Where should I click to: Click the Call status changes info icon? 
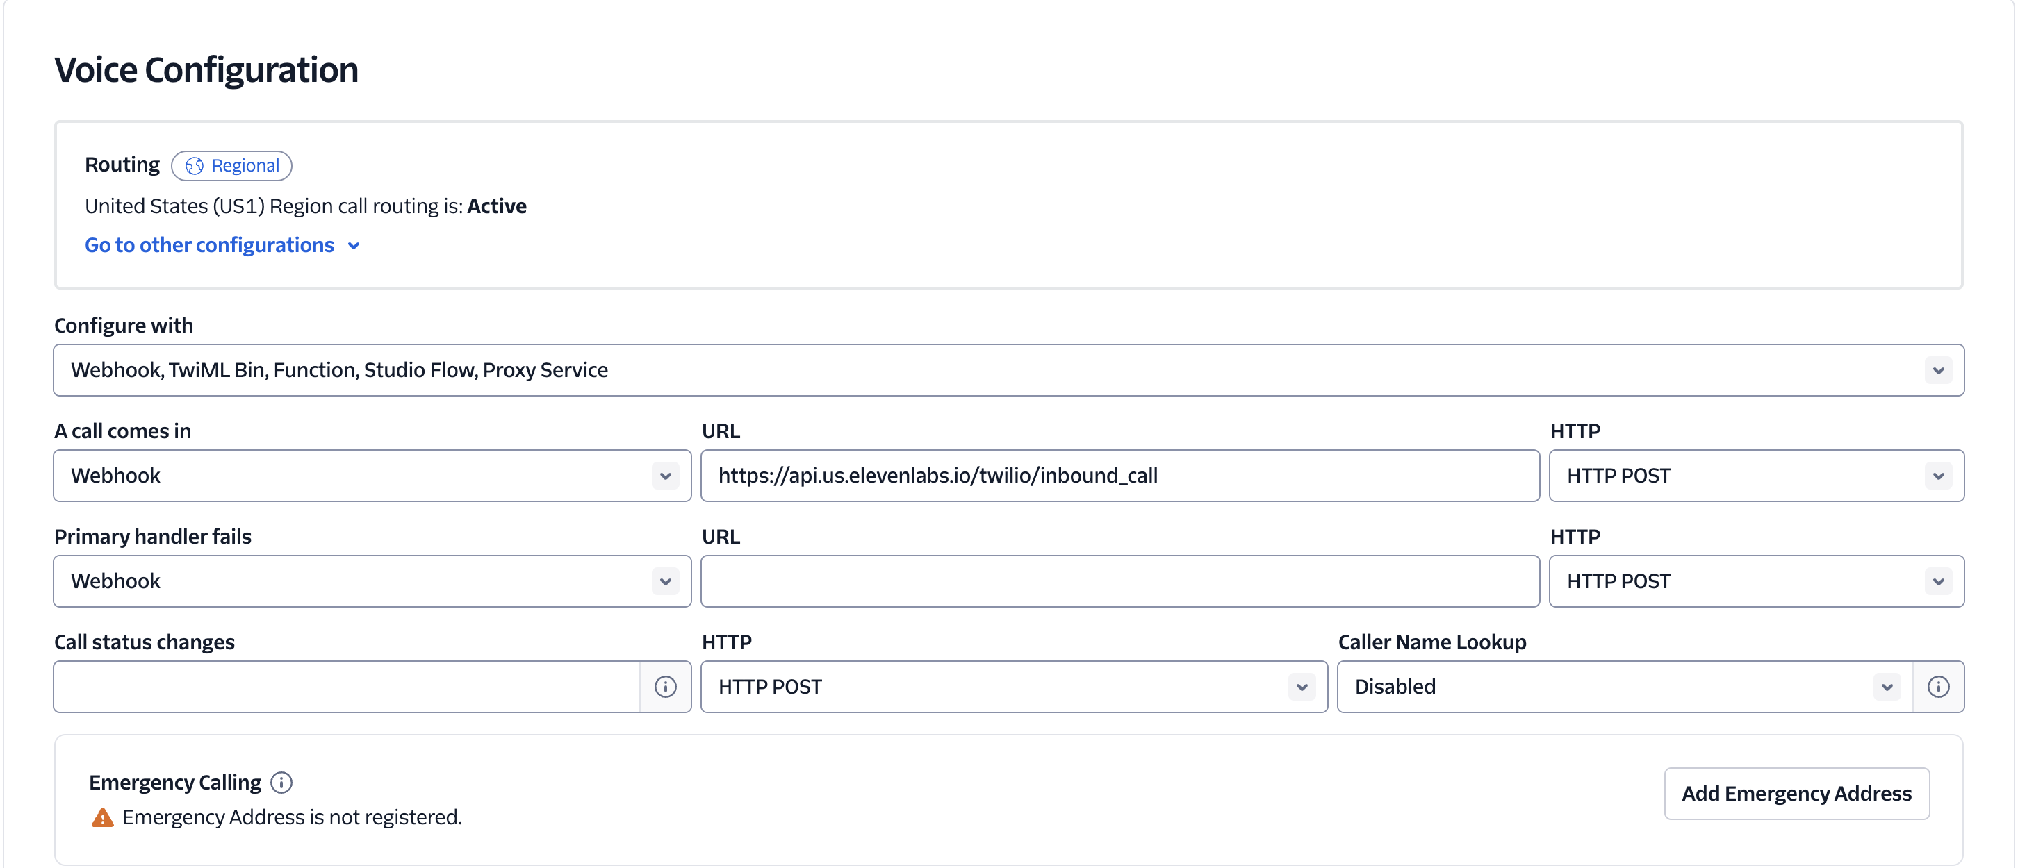[x=664, y=687]
